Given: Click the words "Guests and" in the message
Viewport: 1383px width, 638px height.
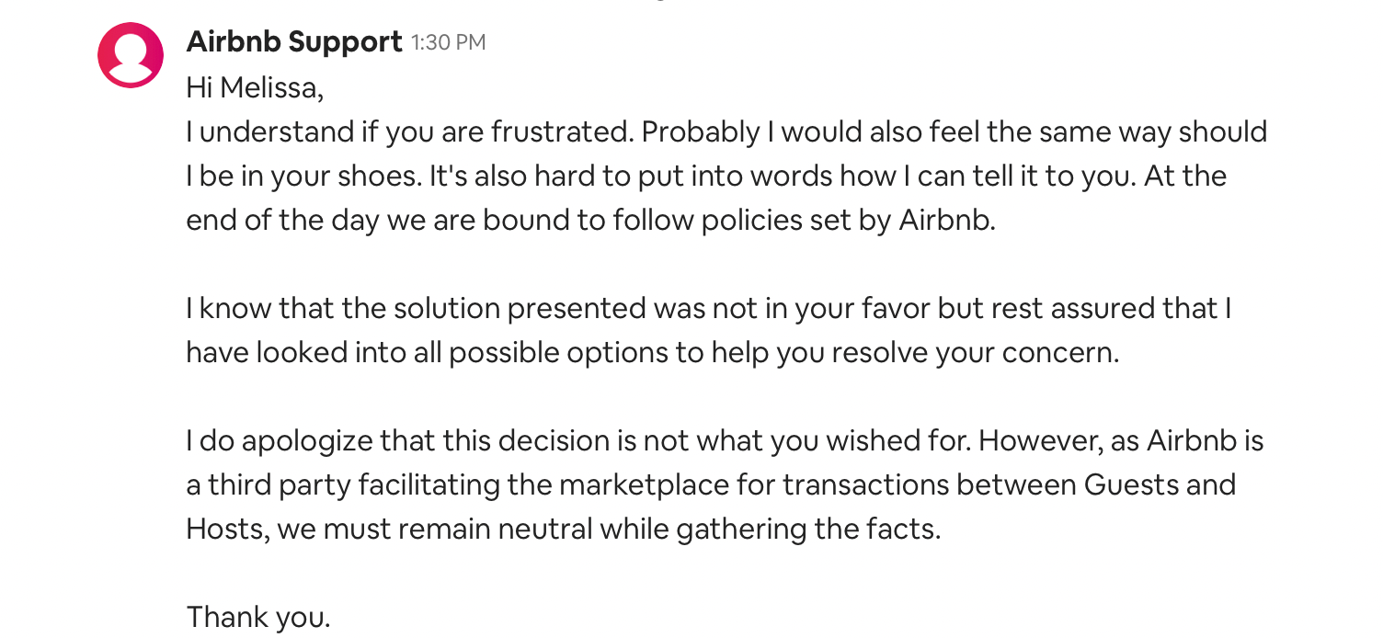Looking at the screenshot, I should 1160,485.
